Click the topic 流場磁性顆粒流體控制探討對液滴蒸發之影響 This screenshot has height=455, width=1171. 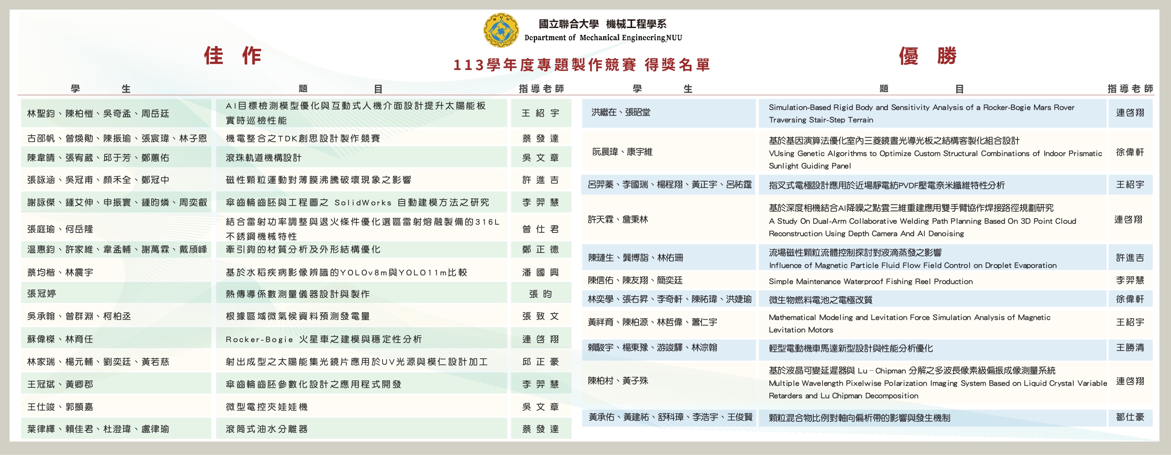[x=913, y=259]
